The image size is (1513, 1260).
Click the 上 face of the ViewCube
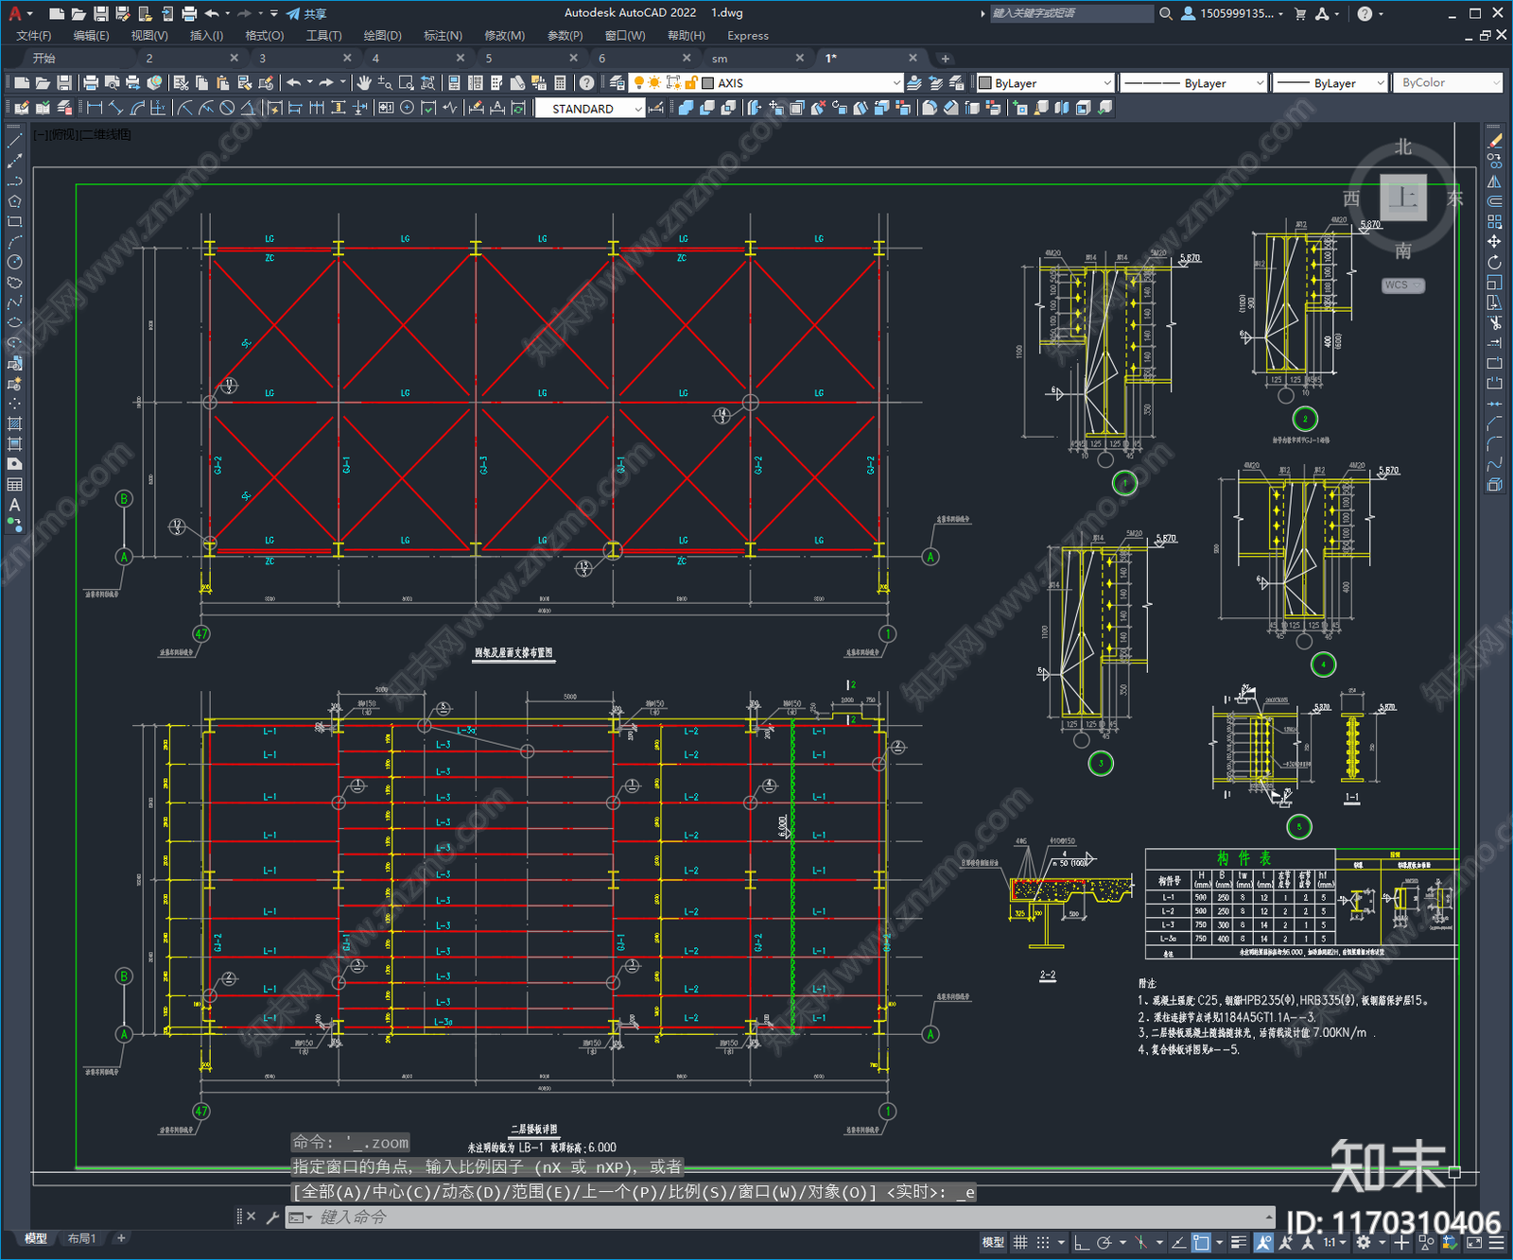1403,198
